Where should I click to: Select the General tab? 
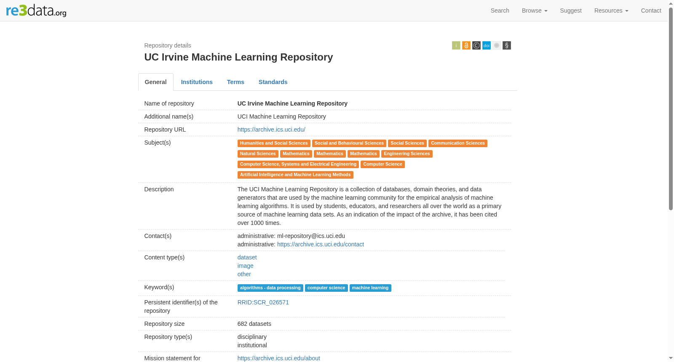pos(155,82)
